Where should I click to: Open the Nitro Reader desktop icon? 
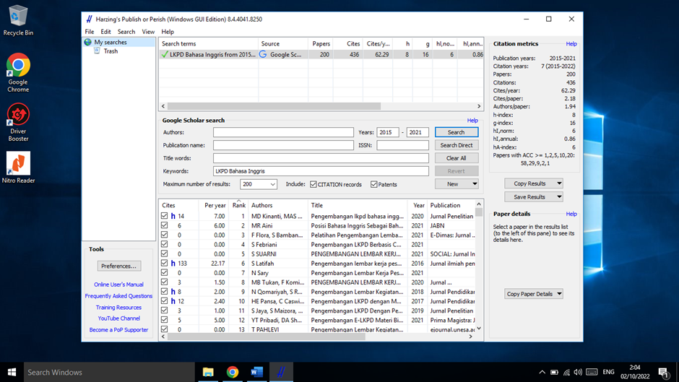pyautogui.click(x=18, y=168)
